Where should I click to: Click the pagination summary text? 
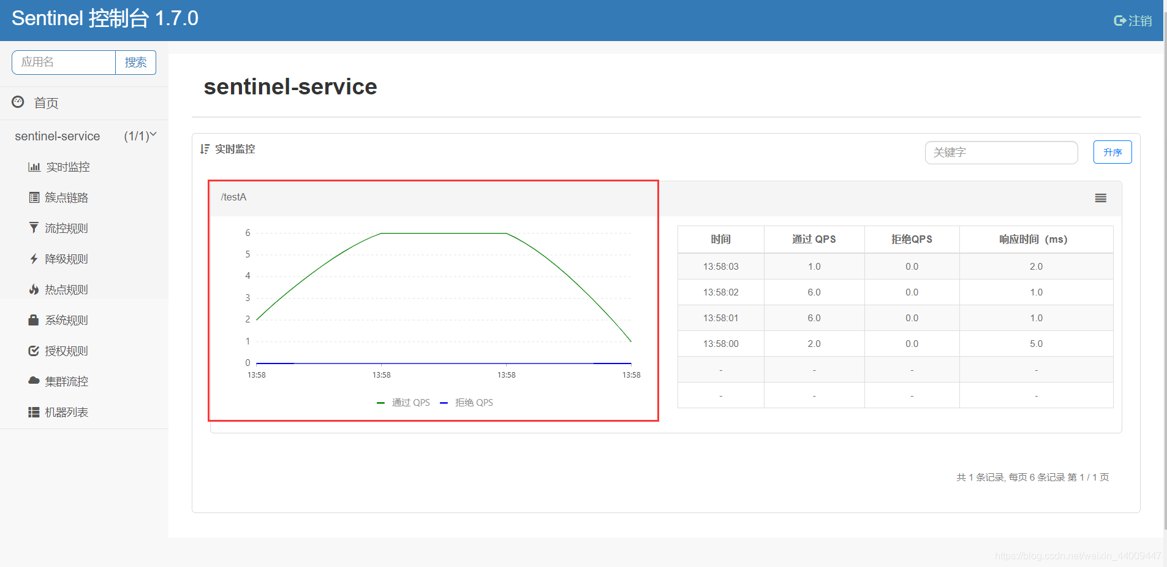tap(1032, 477)
